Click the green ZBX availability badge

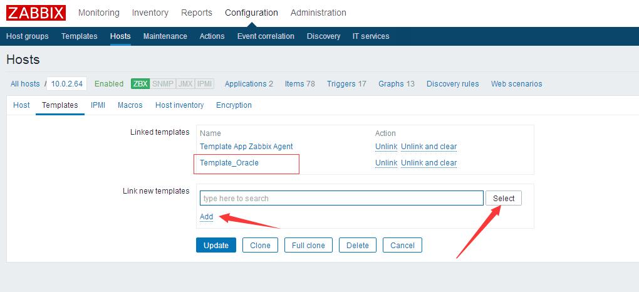point(140,83)
